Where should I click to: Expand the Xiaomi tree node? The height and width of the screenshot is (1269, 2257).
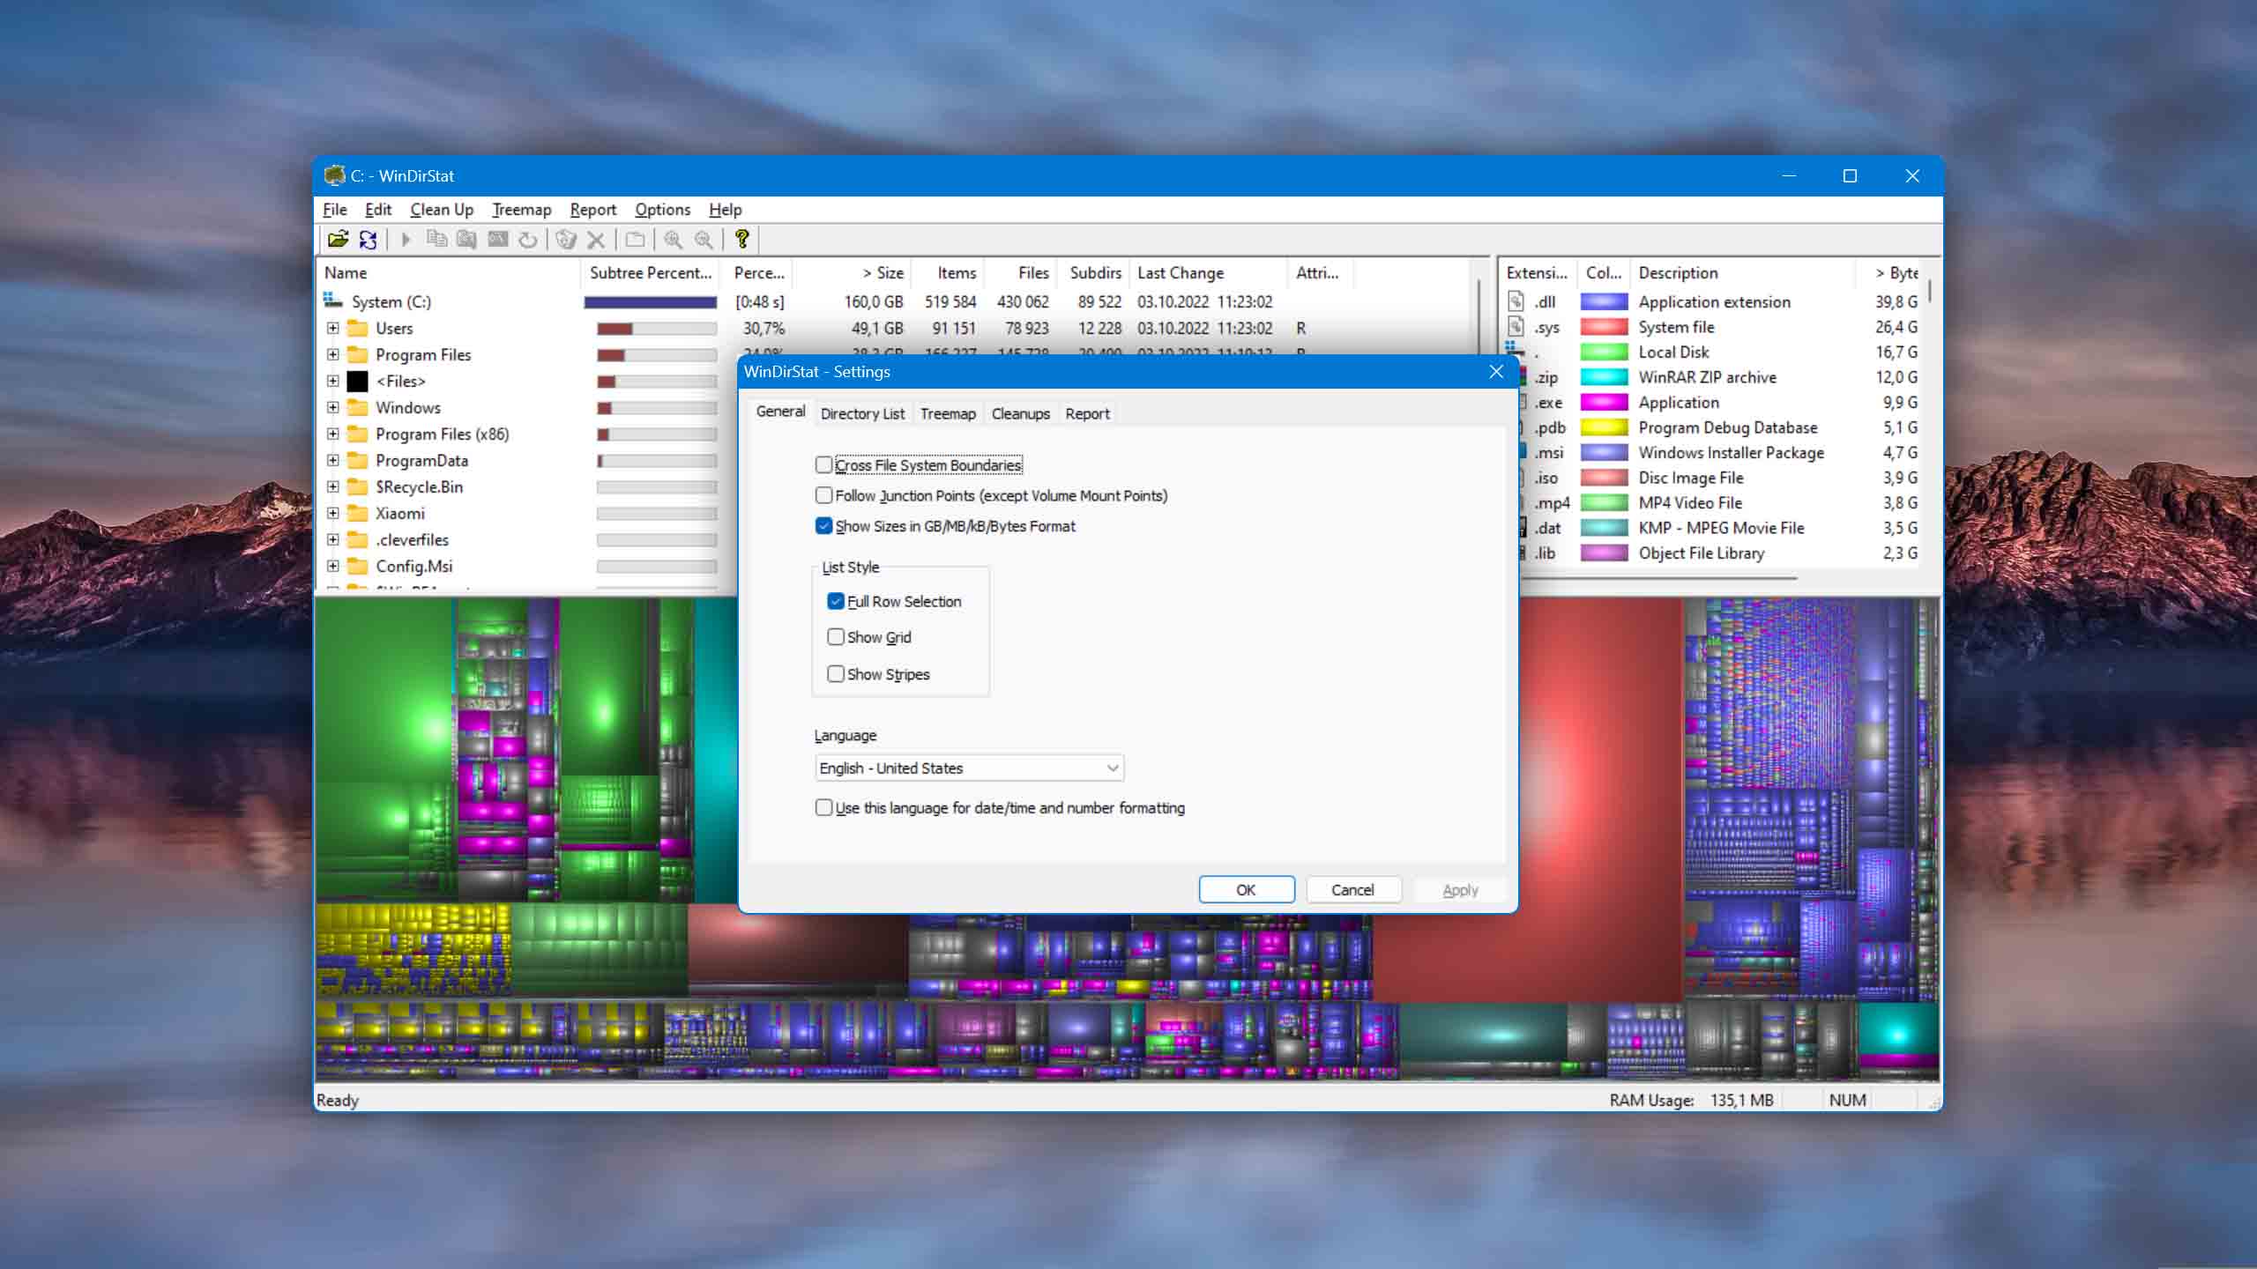click(332, 513)
